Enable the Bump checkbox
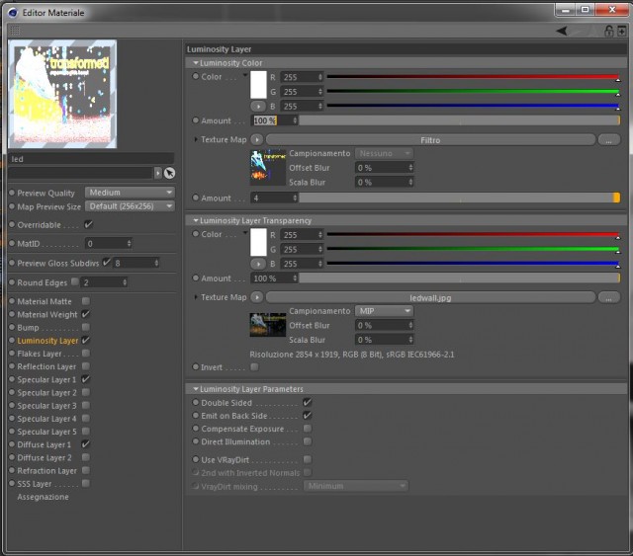 pos(86,327)
